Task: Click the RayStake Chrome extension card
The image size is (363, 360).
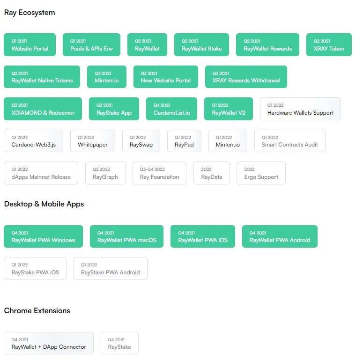Action: pos(120,343)
